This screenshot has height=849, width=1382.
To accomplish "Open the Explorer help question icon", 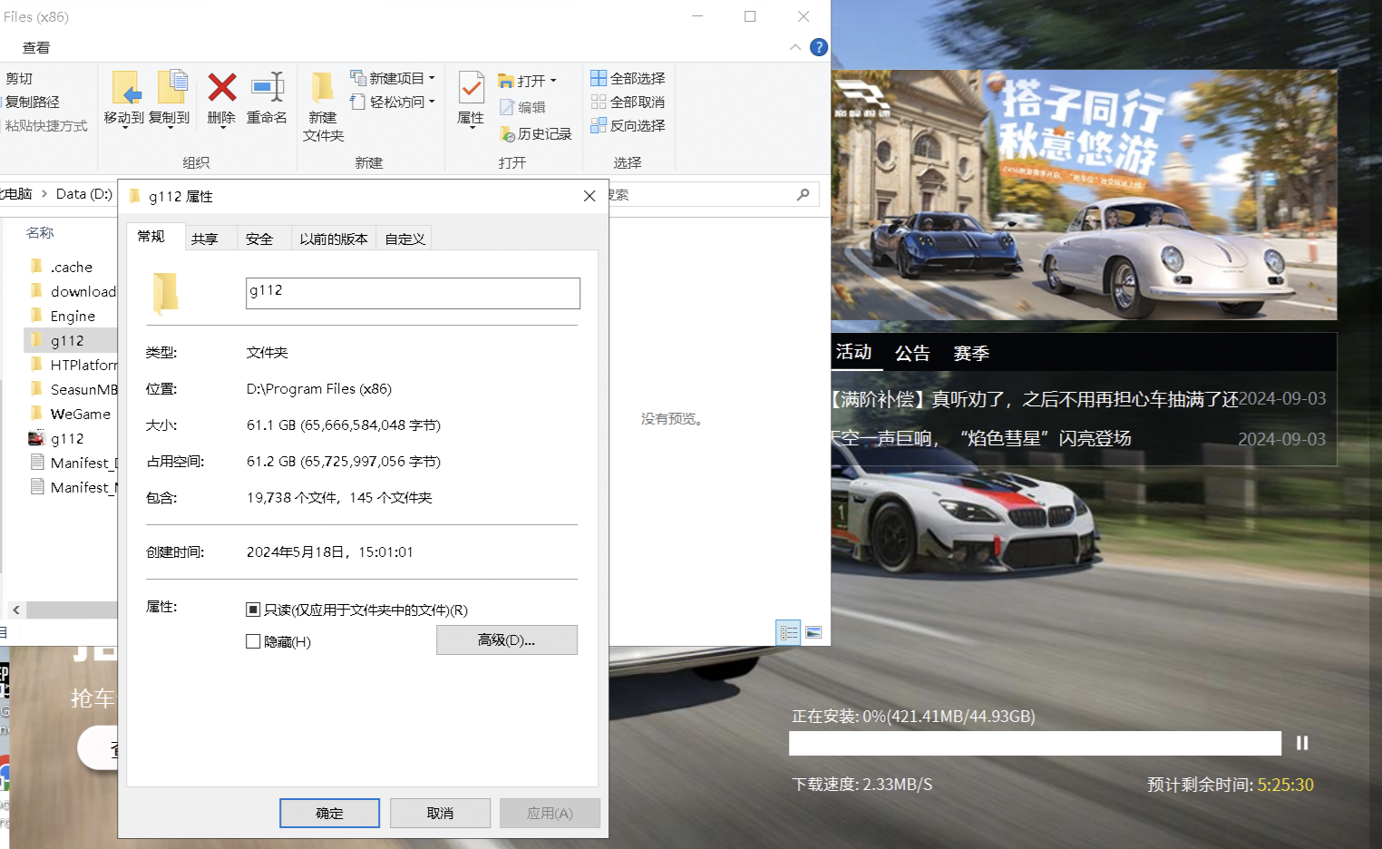I will click(818, 47).
